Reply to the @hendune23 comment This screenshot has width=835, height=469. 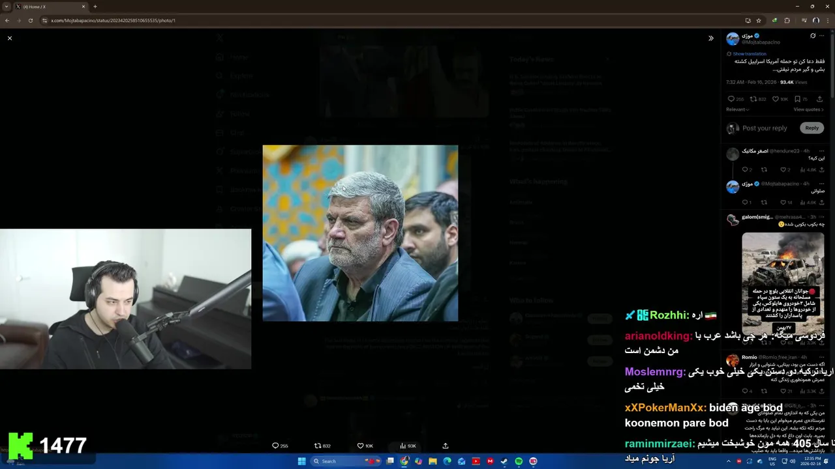click(744, 170)
